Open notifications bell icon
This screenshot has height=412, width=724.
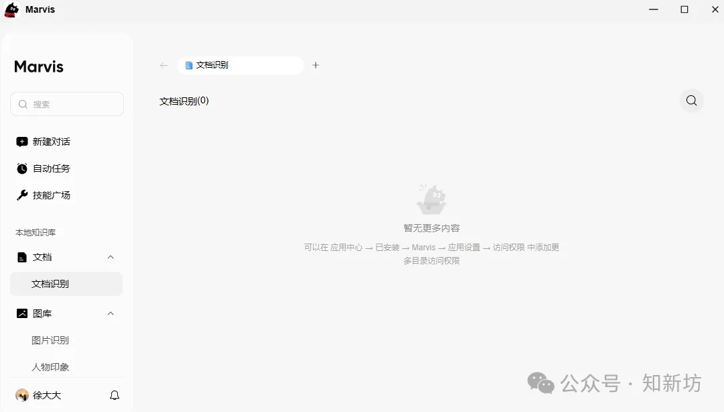coord(115,395)
